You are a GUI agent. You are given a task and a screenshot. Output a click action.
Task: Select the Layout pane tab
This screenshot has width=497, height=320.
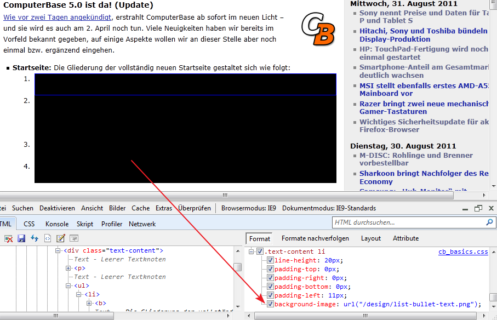coord(371,238)
